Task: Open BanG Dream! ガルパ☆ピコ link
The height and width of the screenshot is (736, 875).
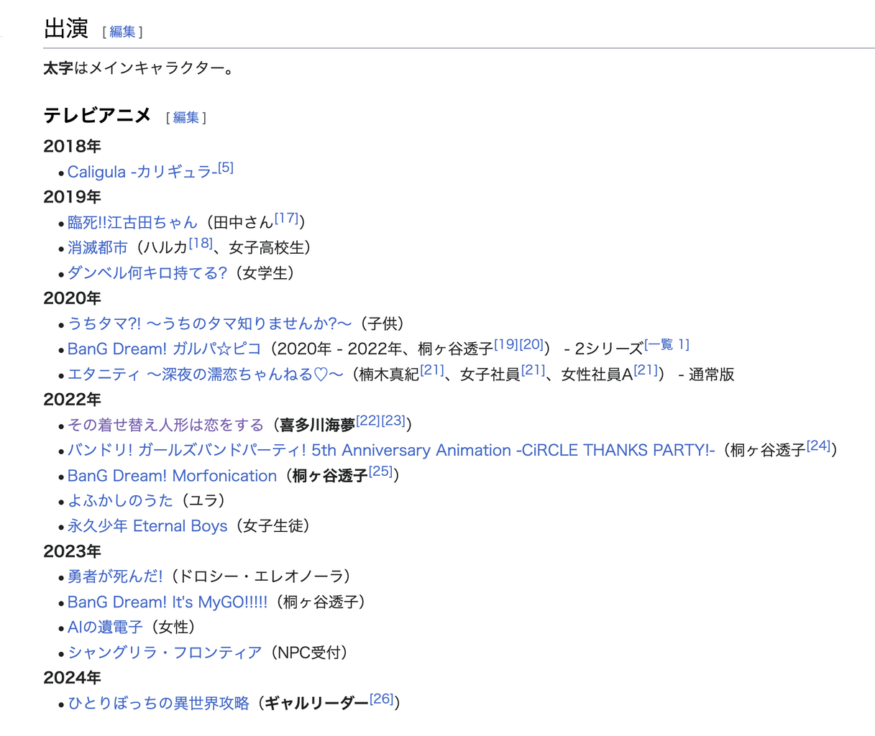Action: coord(165,349)
